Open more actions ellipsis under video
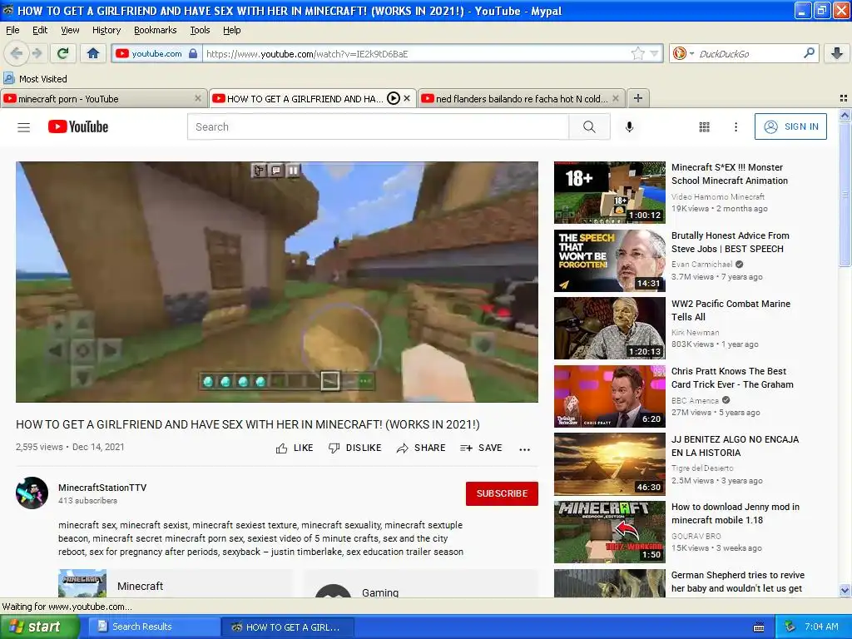Image resolution: width=852 pixels, height=639 pixels. 524,448
